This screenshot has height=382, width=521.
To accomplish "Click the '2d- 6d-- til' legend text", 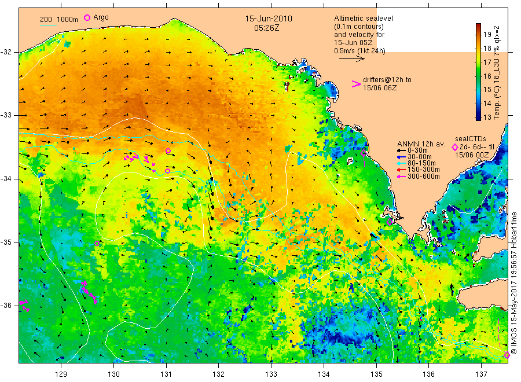I will pos(477,147).
